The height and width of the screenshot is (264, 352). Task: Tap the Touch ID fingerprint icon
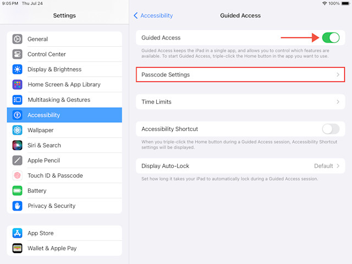(x=17, y=175)
